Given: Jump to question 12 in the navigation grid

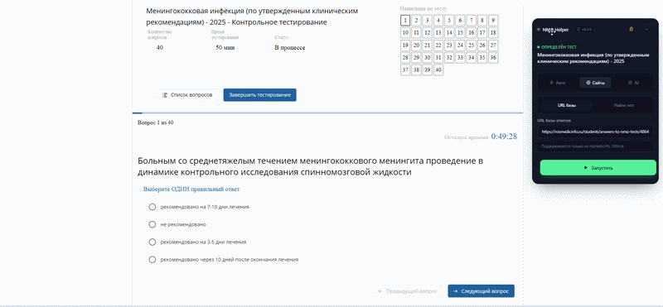Looking at the screenshot, I should click(427, 32).
